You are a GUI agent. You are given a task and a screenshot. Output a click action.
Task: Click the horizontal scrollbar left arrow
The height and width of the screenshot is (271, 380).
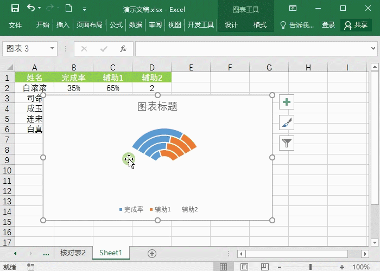coord(241,254)
